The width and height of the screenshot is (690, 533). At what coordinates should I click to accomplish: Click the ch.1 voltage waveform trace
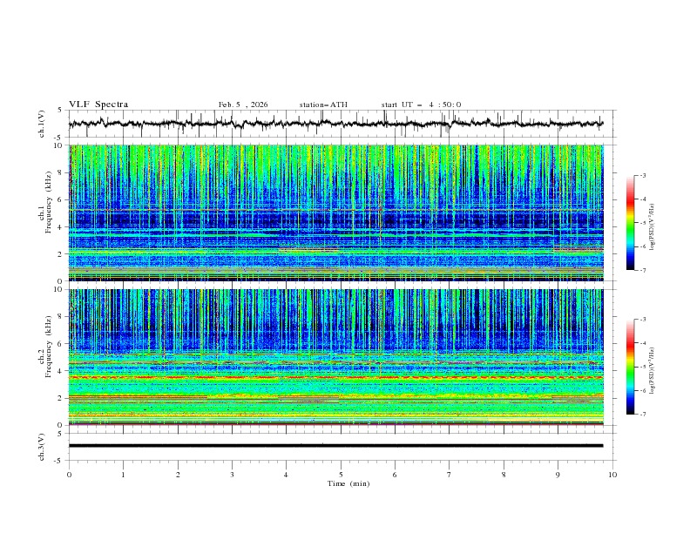335,124
